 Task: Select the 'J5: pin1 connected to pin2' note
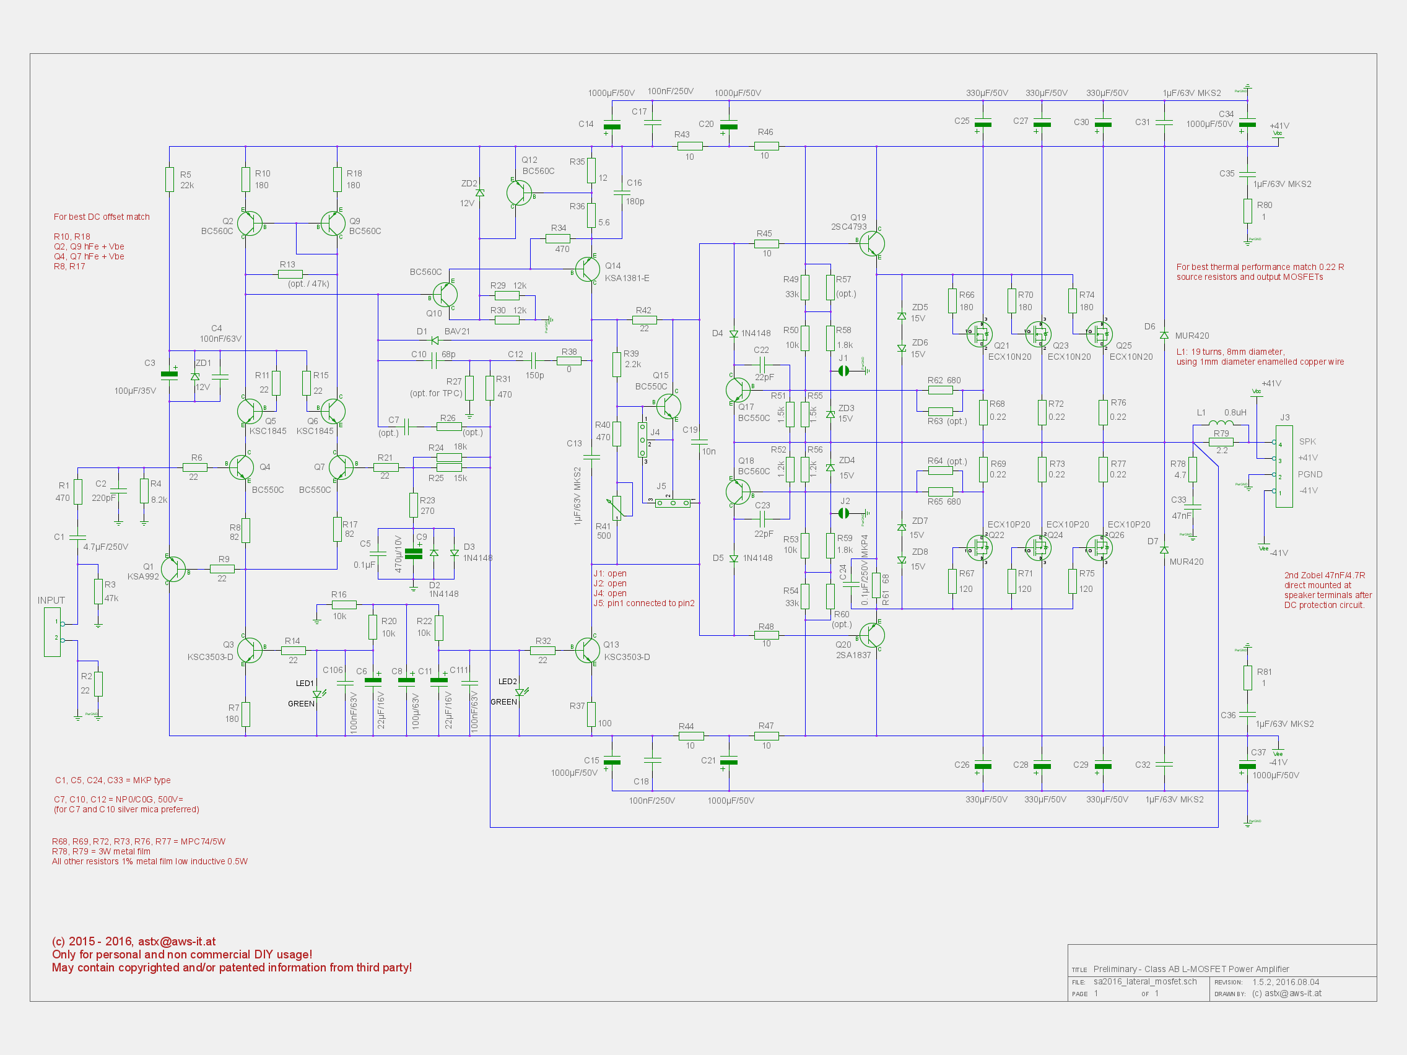click(x=643, y=603)
